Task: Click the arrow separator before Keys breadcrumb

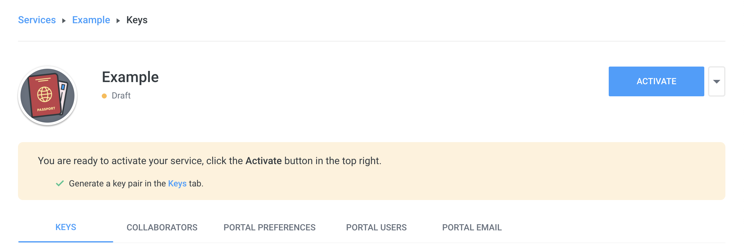Action: [118, 21]
